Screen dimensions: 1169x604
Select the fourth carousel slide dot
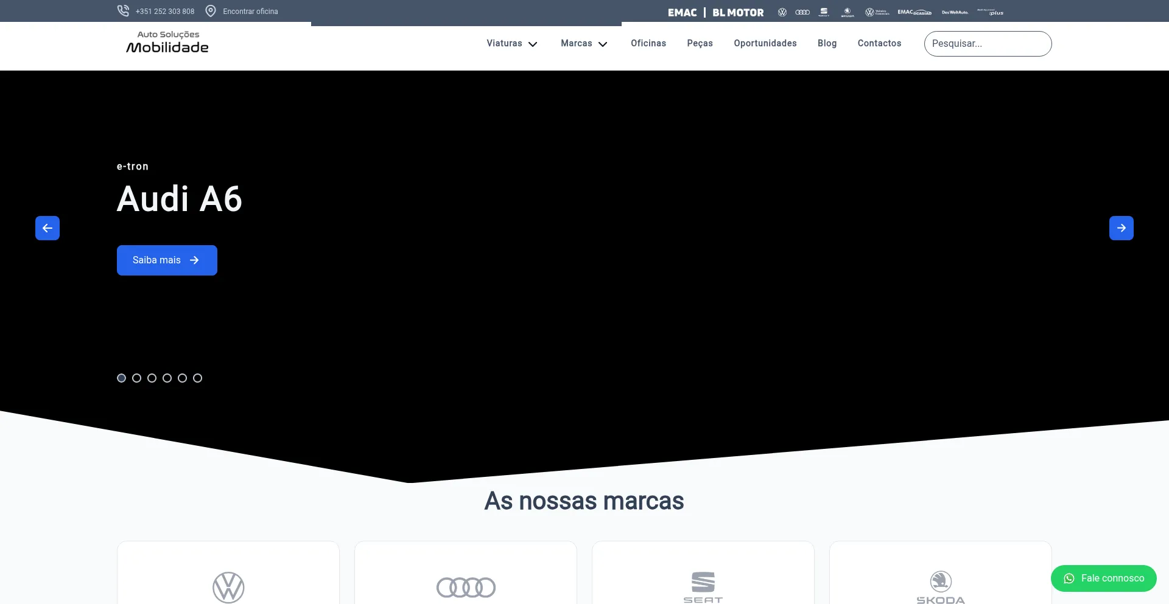pos(167,378)
